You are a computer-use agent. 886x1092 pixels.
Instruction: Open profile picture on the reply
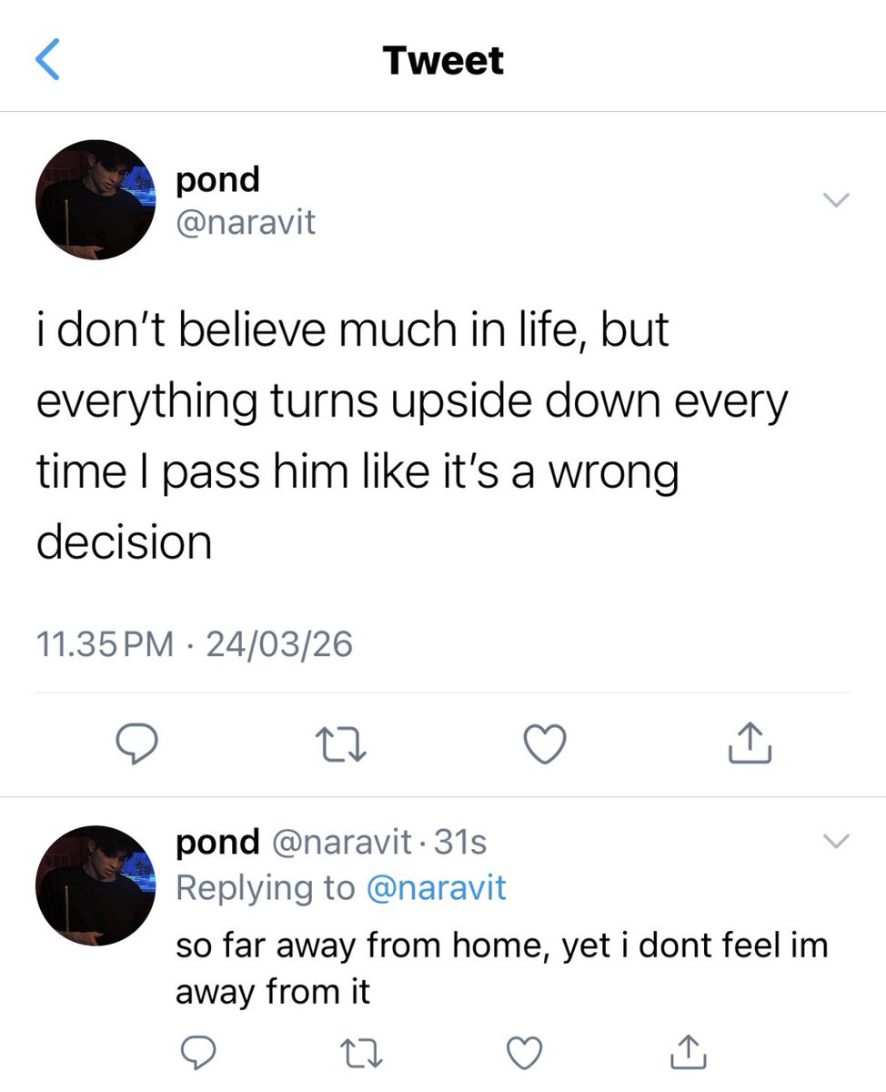click(96, 885)
